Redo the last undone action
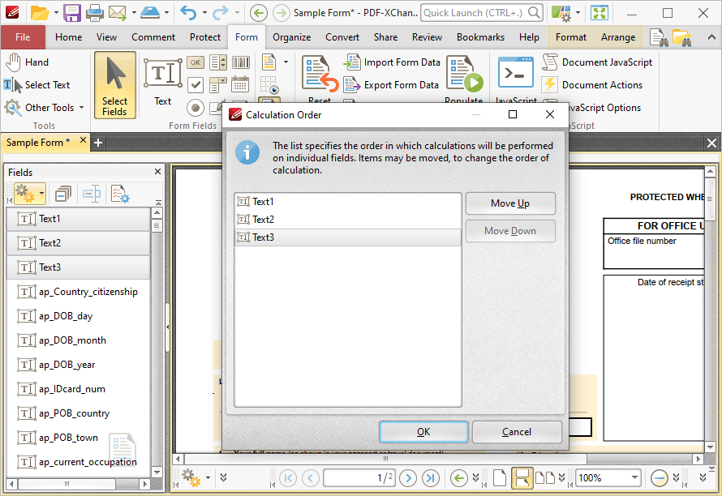This screenshot has width=722, height=496. 220,13
